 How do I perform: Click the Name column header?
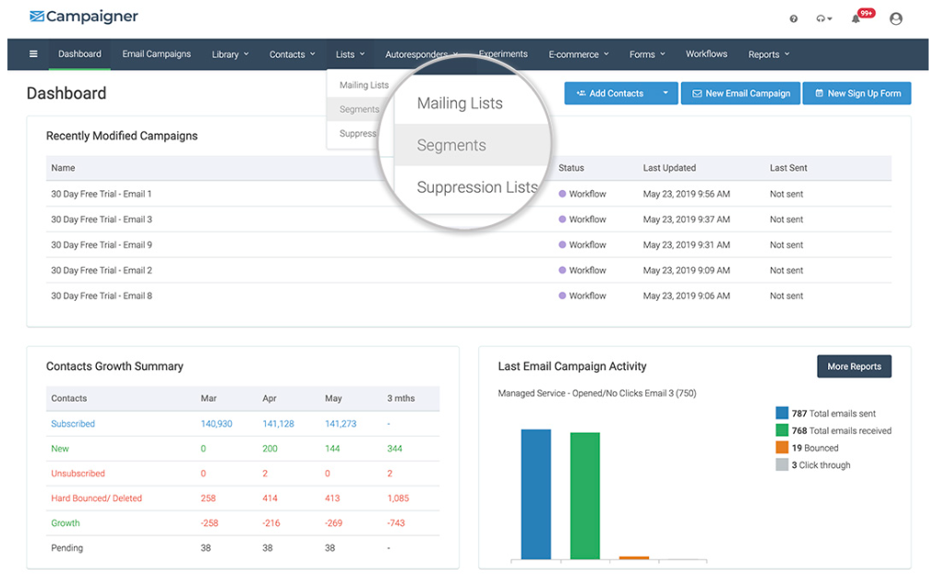click(63, 168)
